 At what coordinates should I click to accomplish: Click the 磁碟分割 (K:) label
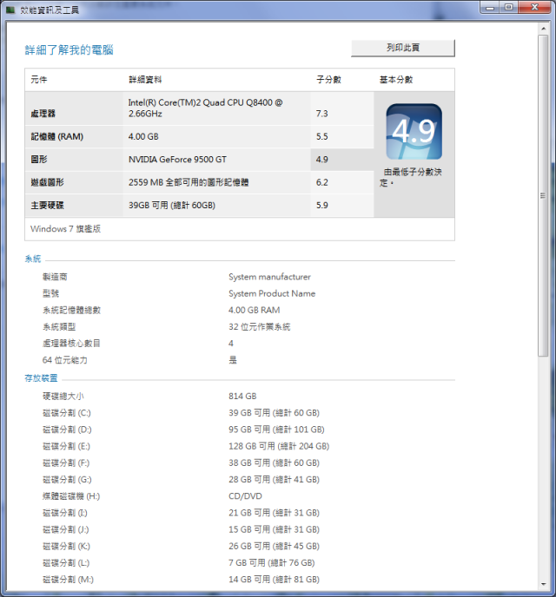(x=66, y=546)
